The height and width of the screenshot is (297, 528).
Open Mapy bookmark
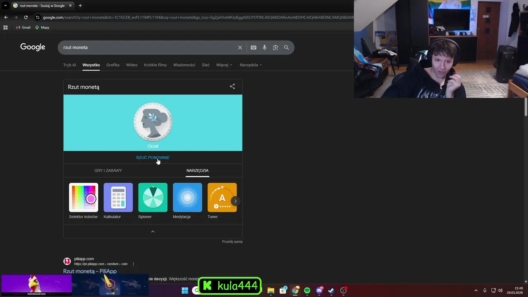coord(42,28)
